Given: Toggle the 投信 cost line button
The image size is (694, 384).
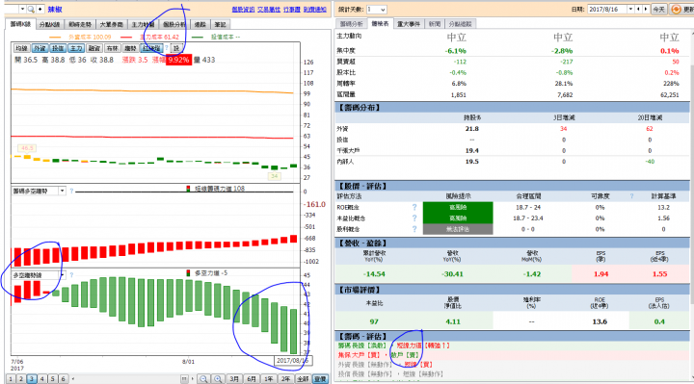Looking at the screenshot, I should pyautogui.click(x=58, y=48).
